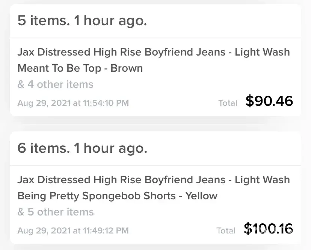Expand "& 4 other items" list
This screenshot has height=250, width=311.
(55, 84)
